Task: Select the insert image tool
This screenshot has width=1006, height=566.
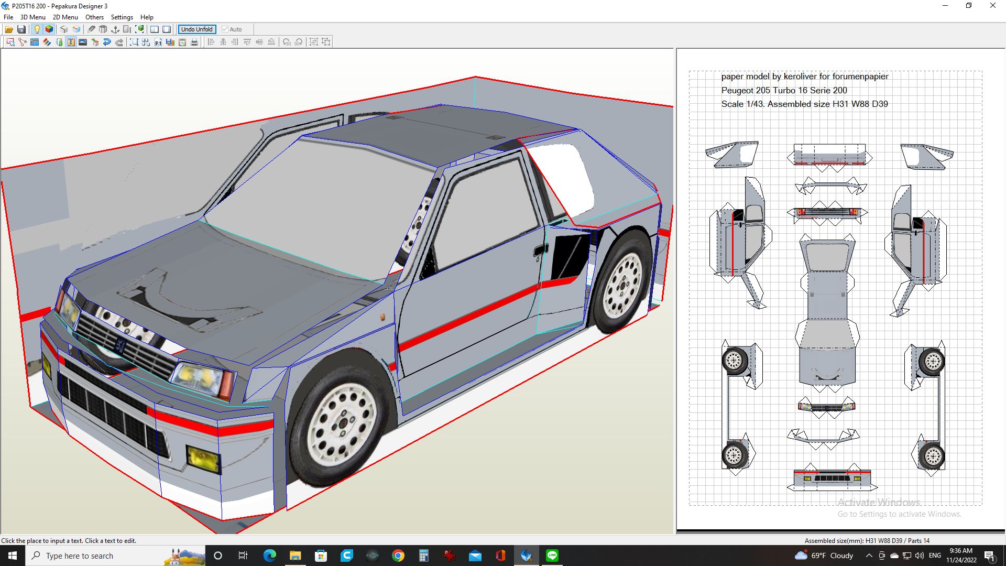Action: tap(83, 42)
